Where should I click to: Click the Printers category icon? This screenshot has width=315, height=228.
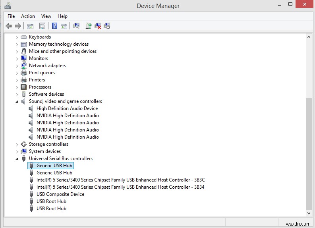tap(24, 80)
